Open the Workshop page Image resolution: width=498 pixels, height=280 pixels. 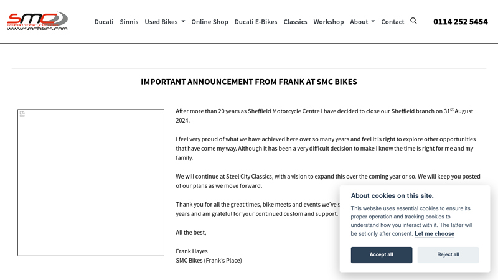pos(329,22)
